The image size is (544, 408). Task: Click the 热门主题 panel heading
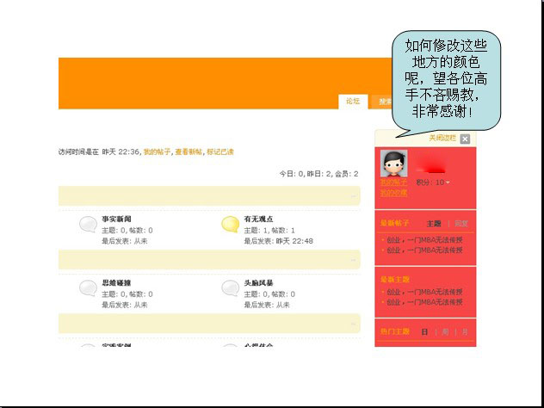(x=395, y=331)
